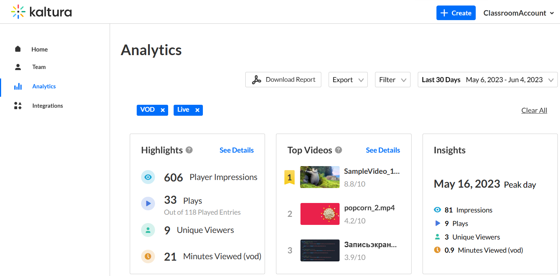Open the popcorn_2.mp4 thumbnail

coord(320,214)
